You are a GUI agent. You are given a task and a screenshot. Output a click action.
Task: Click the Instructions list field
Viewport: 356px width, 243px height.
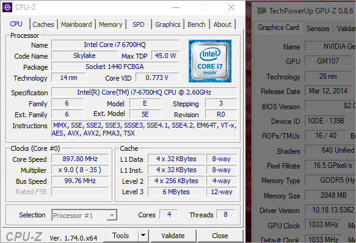pyautogui.click(x=144, y=129)
